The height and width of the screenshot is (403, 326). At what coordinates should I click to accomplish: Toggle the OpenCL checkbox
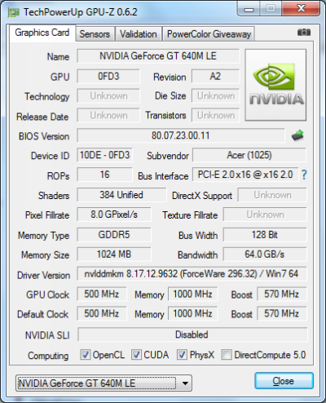click(x=86, y=355)
